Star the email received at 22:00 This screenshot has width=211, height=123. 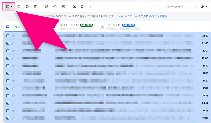pos(13,58)
